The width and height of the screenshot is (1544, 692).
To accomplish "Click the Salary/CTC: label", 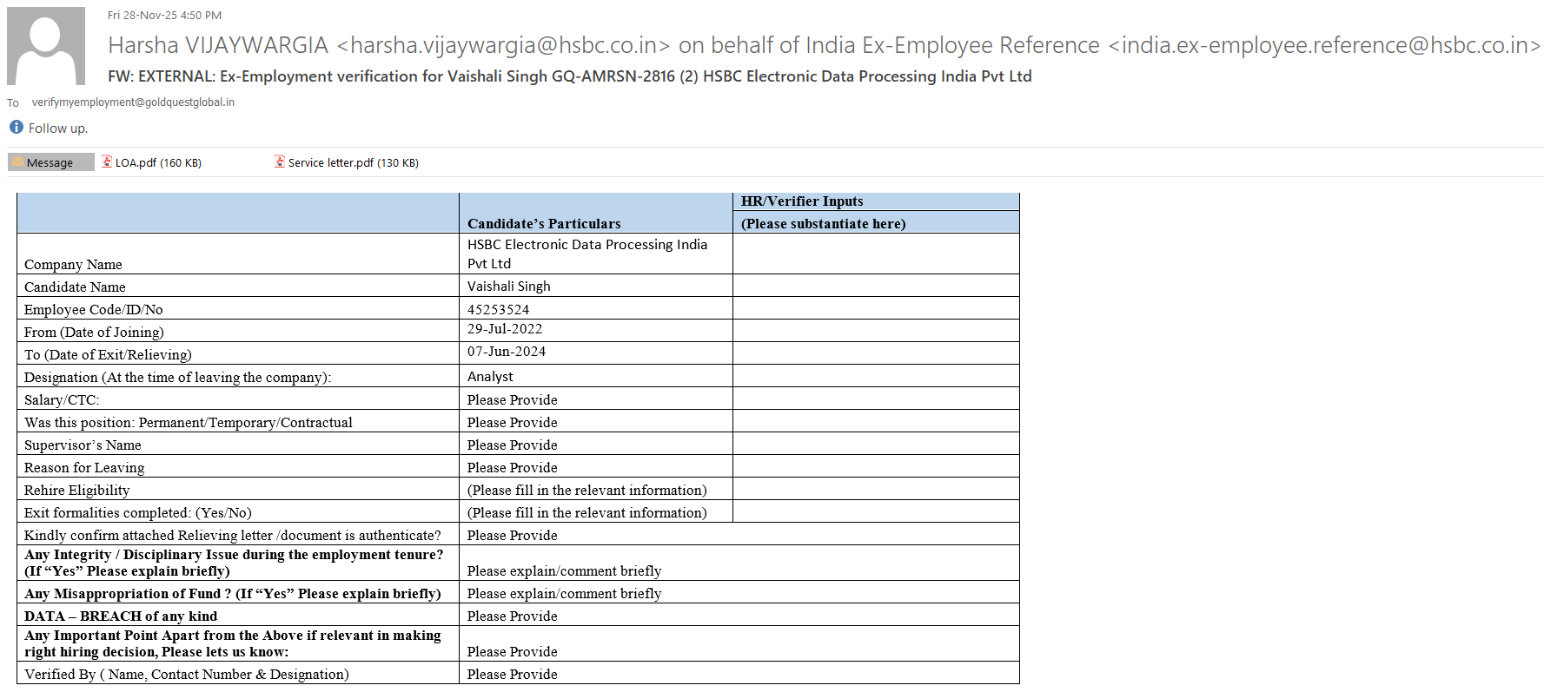I will tap(62, 400).
